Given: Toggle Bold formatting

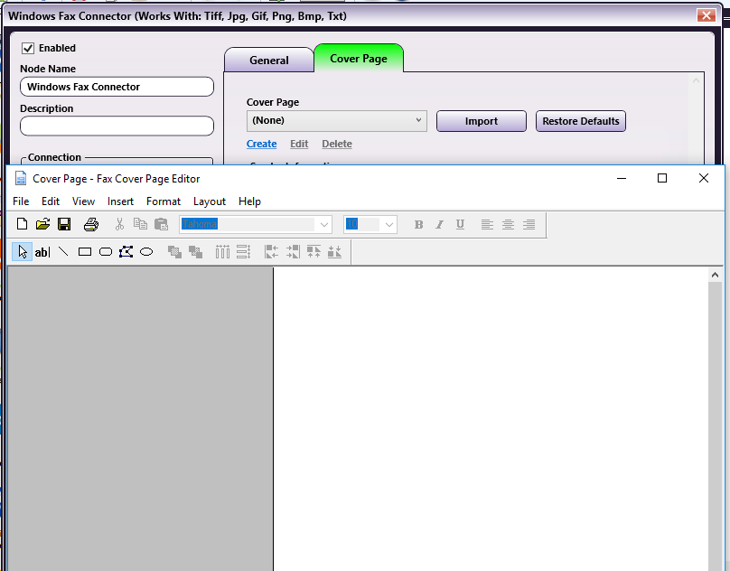Looking at the screenshot, I should tap(418, 224).
